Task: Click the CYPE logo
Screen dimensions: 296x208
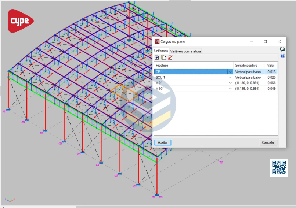Action: point(21,21)
